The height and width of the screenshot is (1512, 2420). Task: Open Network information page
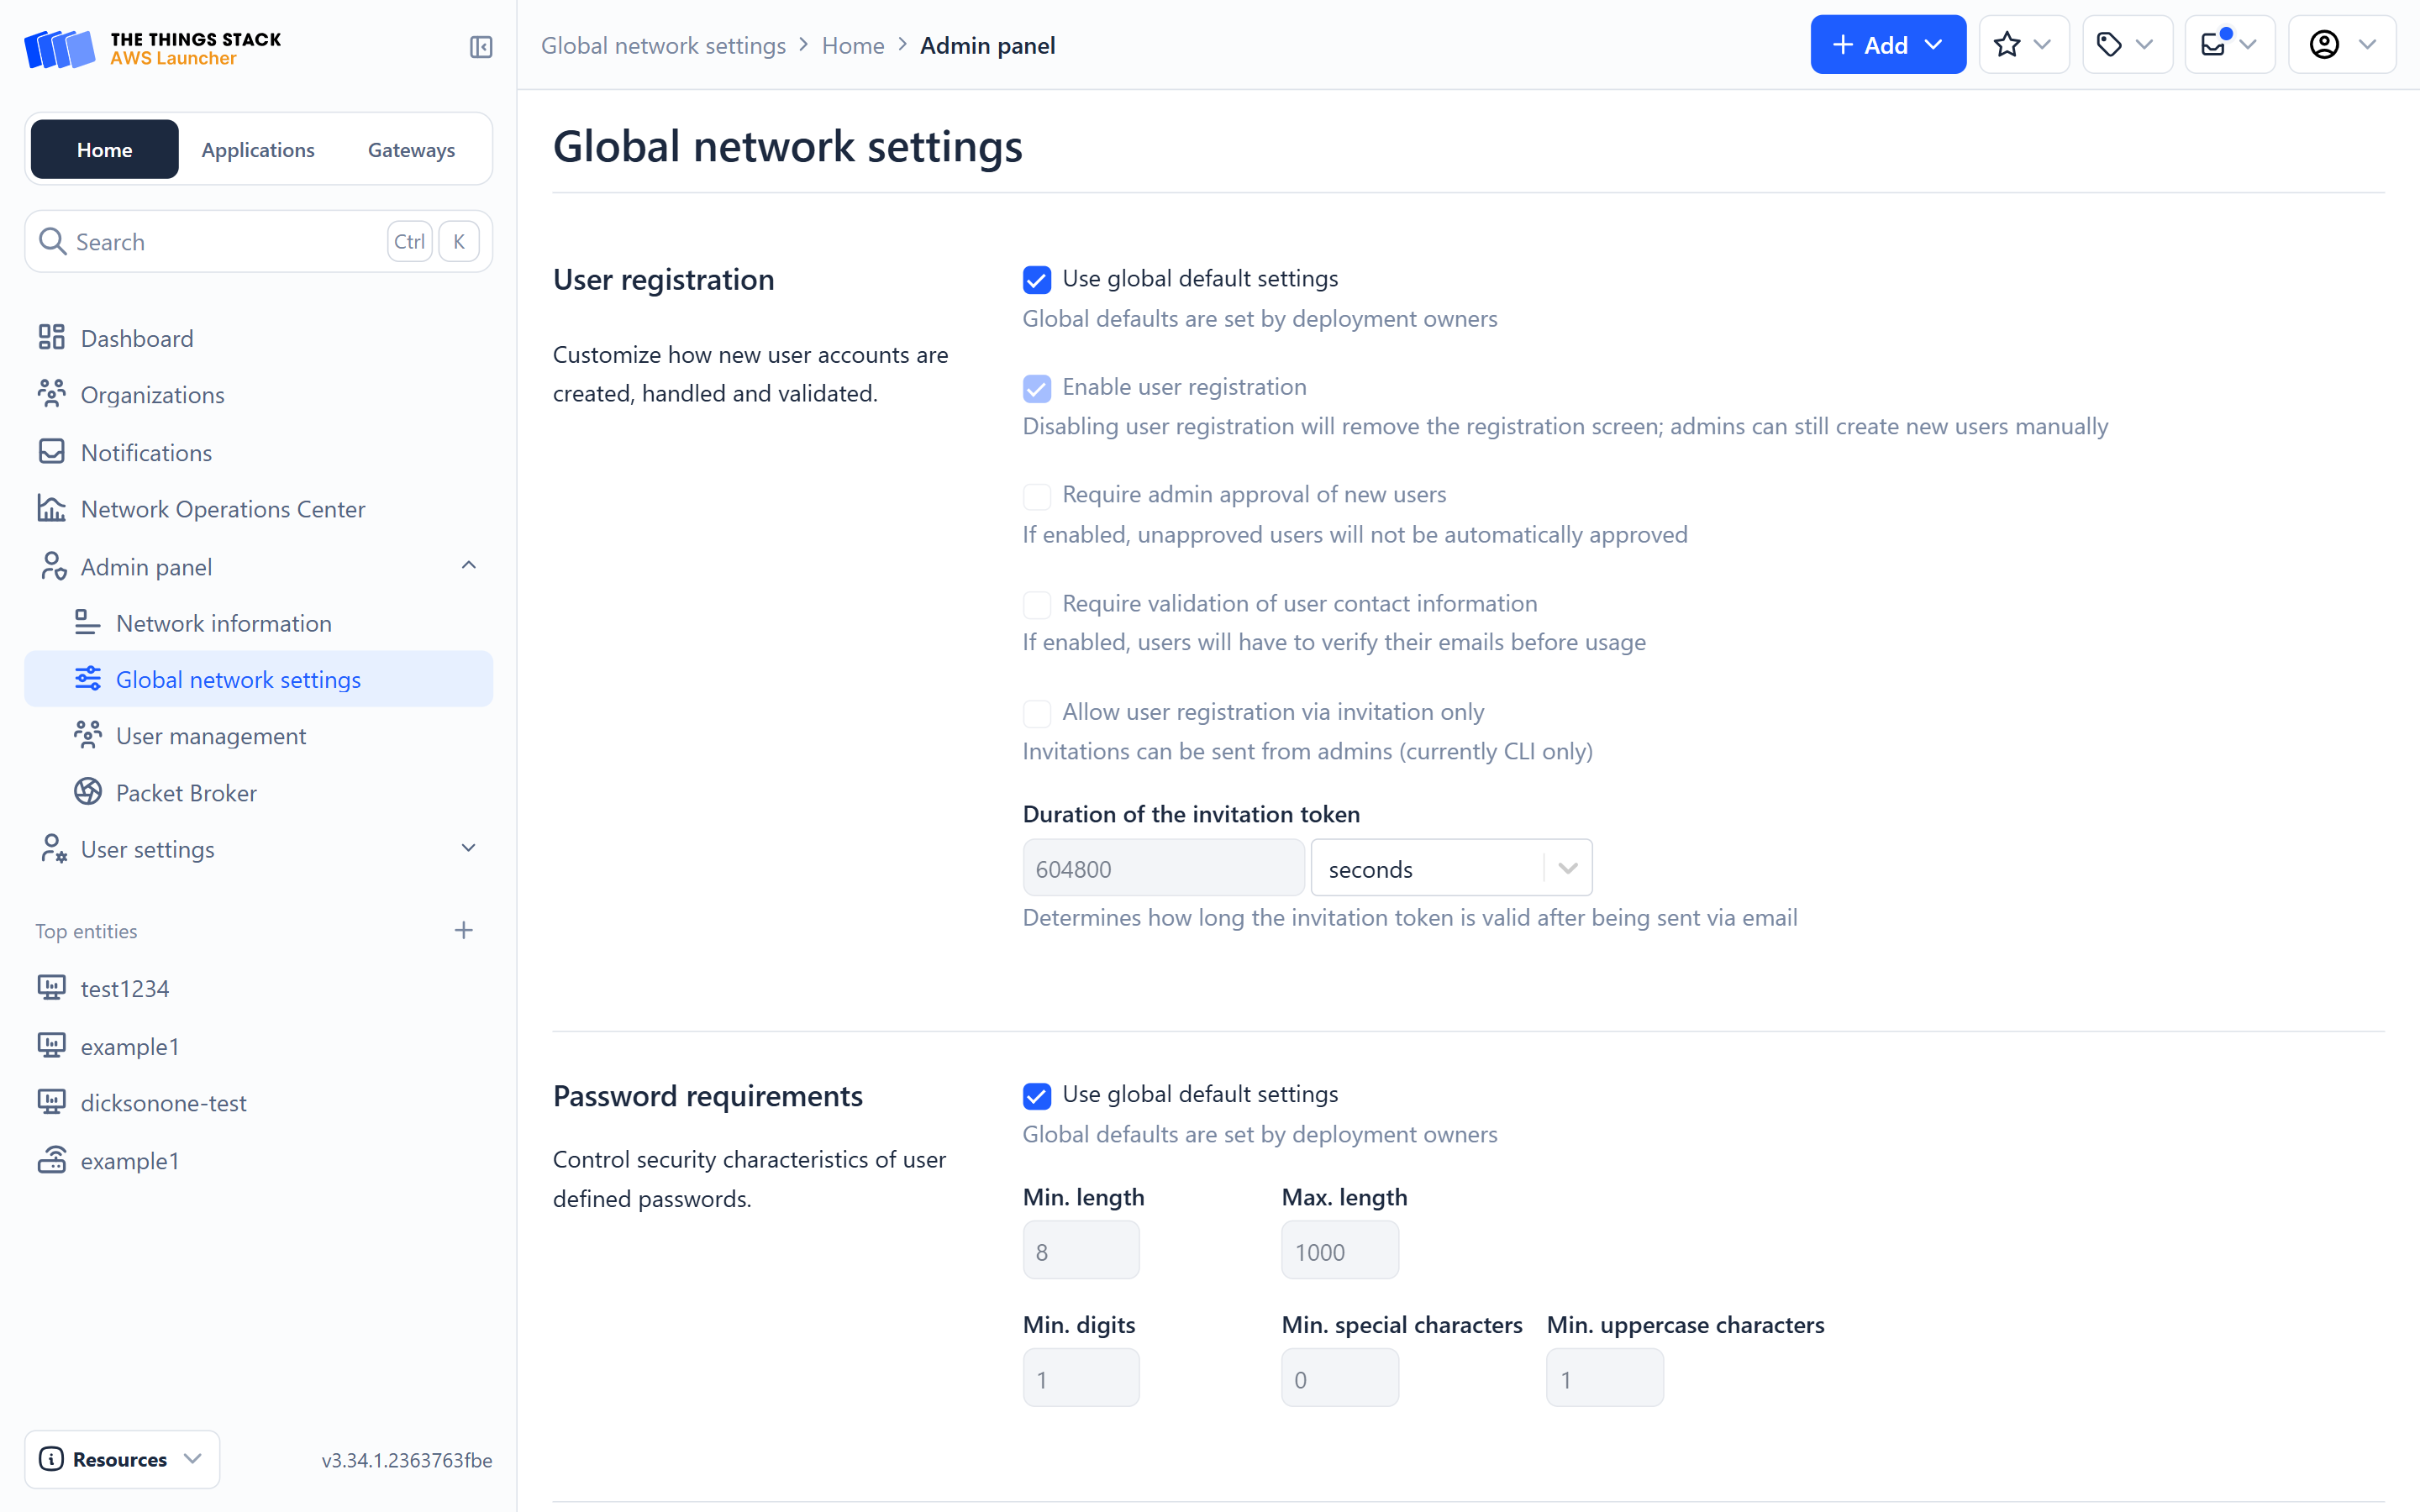click(259, 623)
